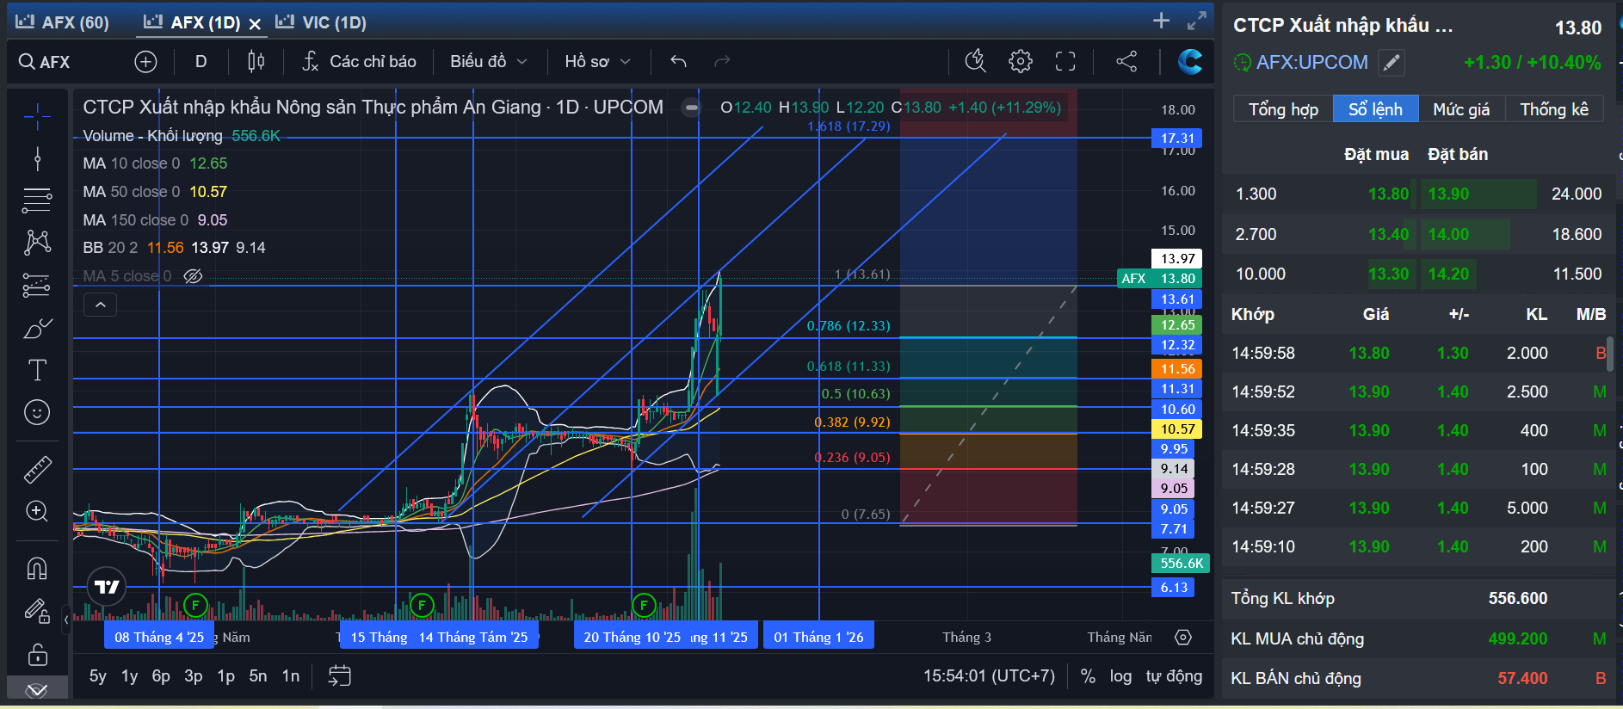Screen dimensions: 1623x709
Task: Enter fullscreen chart mode
Action: pos(1065,61)
